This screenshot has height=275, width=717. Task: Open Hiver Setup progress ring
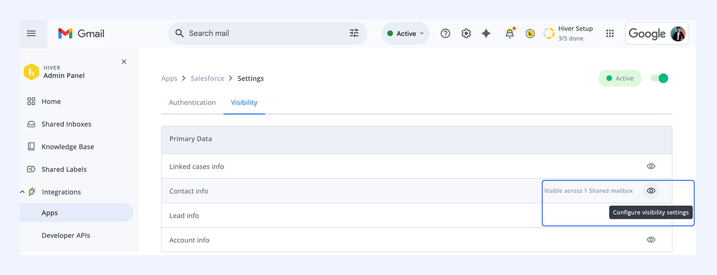[x=549, y=33]
